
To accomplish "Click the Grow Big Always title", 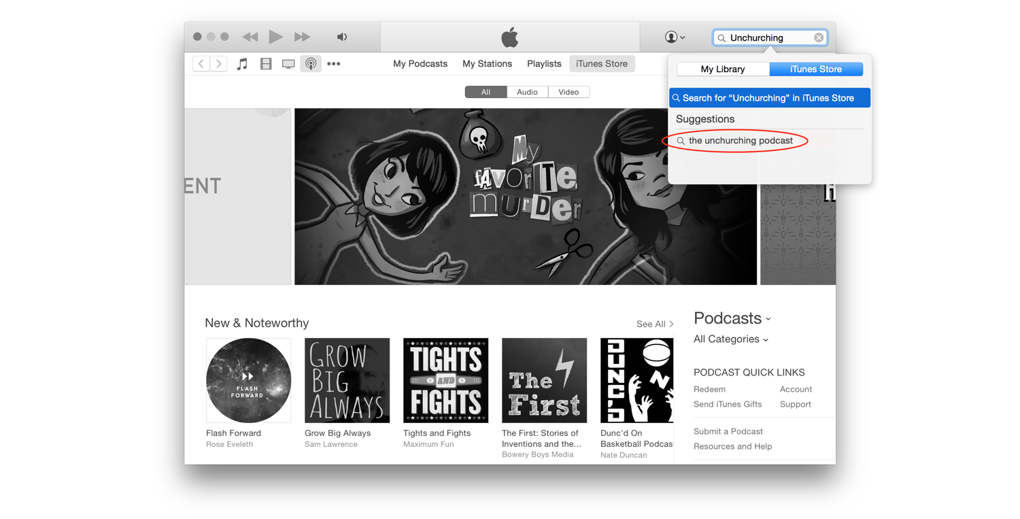I will [x=337, y=433].
